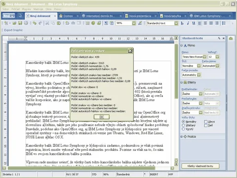Click the Paste toolbar icon

59,23
